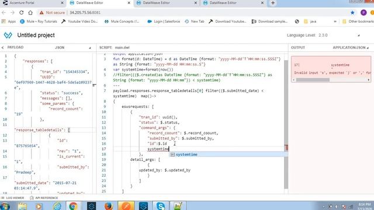This screenshot has width=374, height=210.
Task: Collapse the PAYLOAD panel with left chevron
Action: coord(2,48)
